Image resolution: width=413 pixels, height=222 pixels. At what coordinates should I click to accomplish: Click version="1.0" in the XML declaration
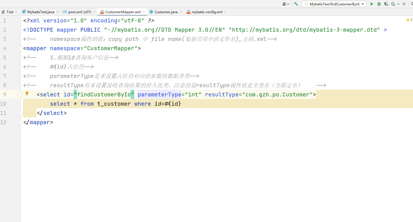point(65,21)
